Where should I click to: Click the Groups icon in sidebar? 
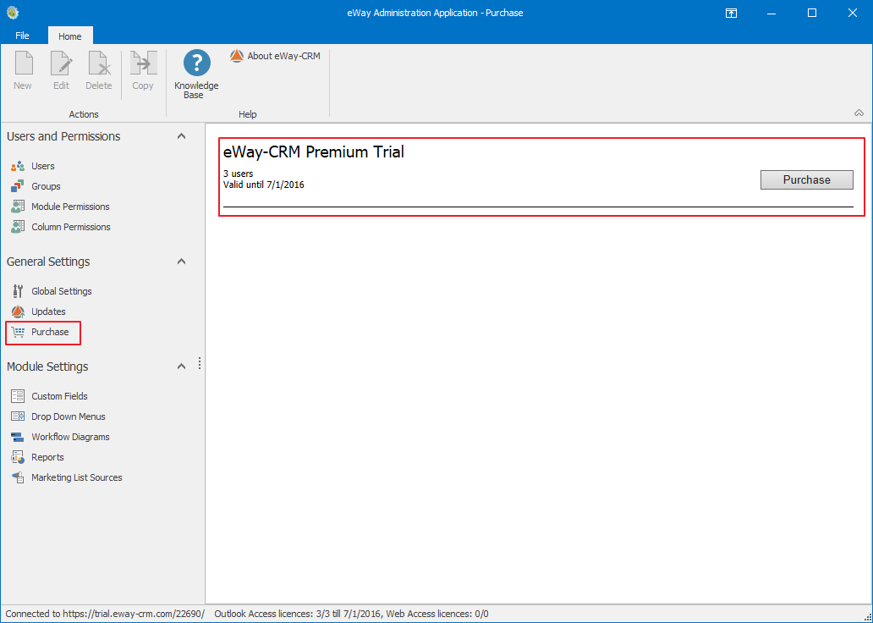[18, 186]
